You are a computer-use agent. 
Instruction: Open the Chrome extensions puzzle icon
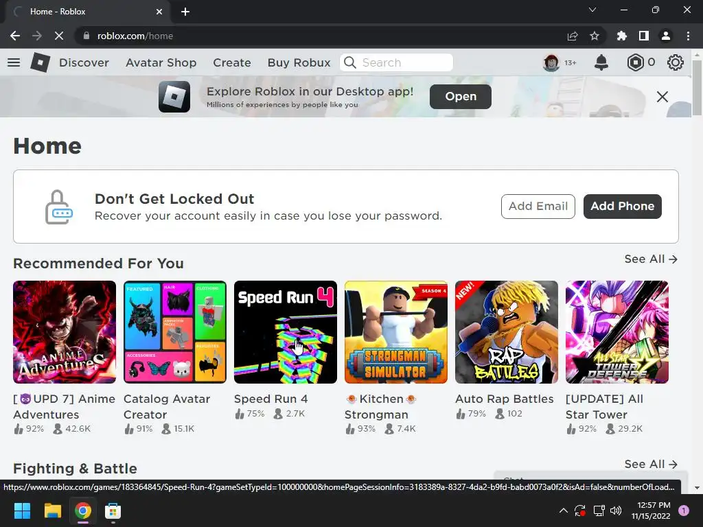point(622,36)
